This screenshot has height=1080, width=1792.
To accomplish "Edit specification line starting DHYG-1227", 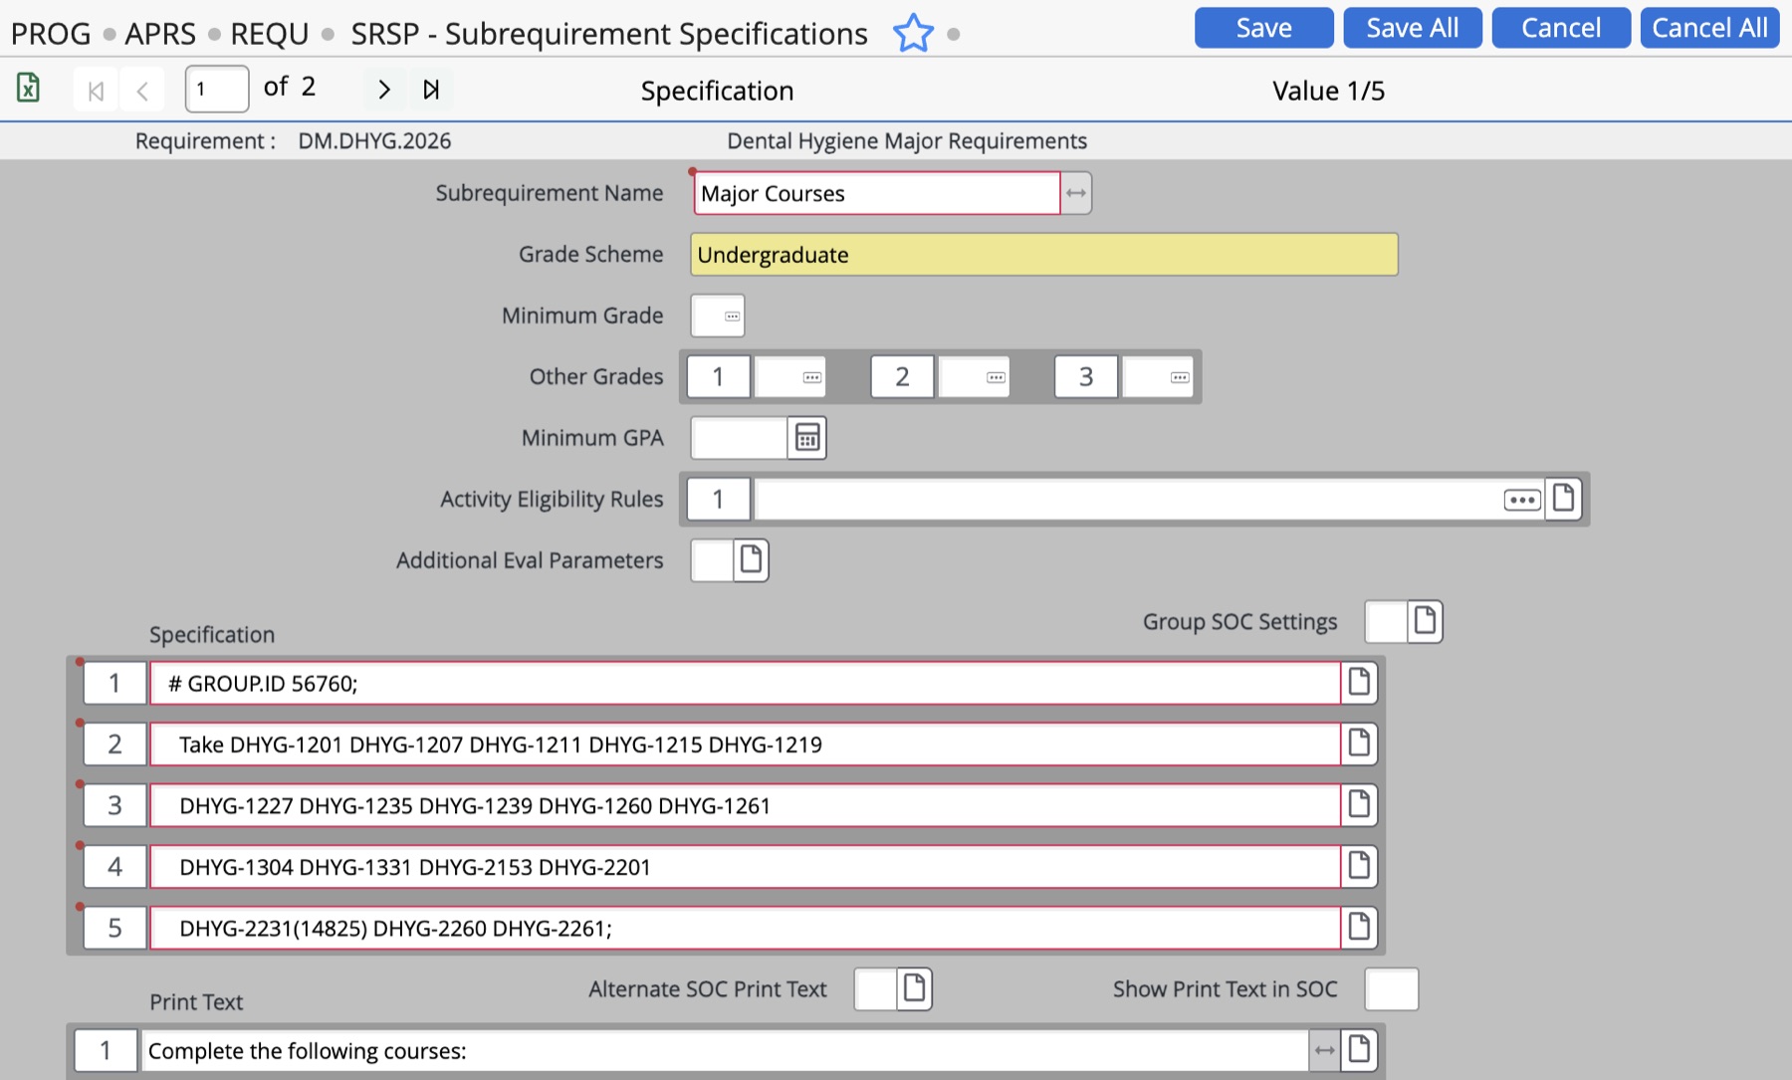I will click(x=745, y=805).
